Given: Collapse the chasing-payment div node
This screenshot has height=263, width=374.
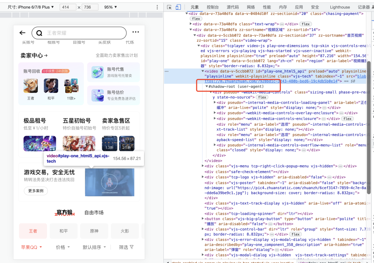Looking at the screenshot, I should (x=187, y=14).
